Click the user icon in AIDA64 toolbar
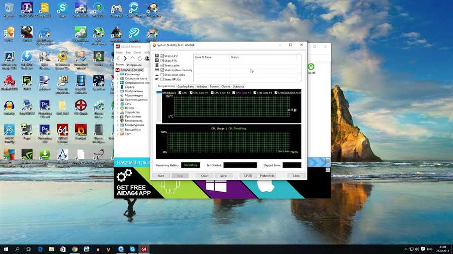The height and width of the screenshot is (254, 453). click(147, 58)
